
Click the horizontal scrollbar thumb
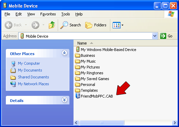(102, 123)
